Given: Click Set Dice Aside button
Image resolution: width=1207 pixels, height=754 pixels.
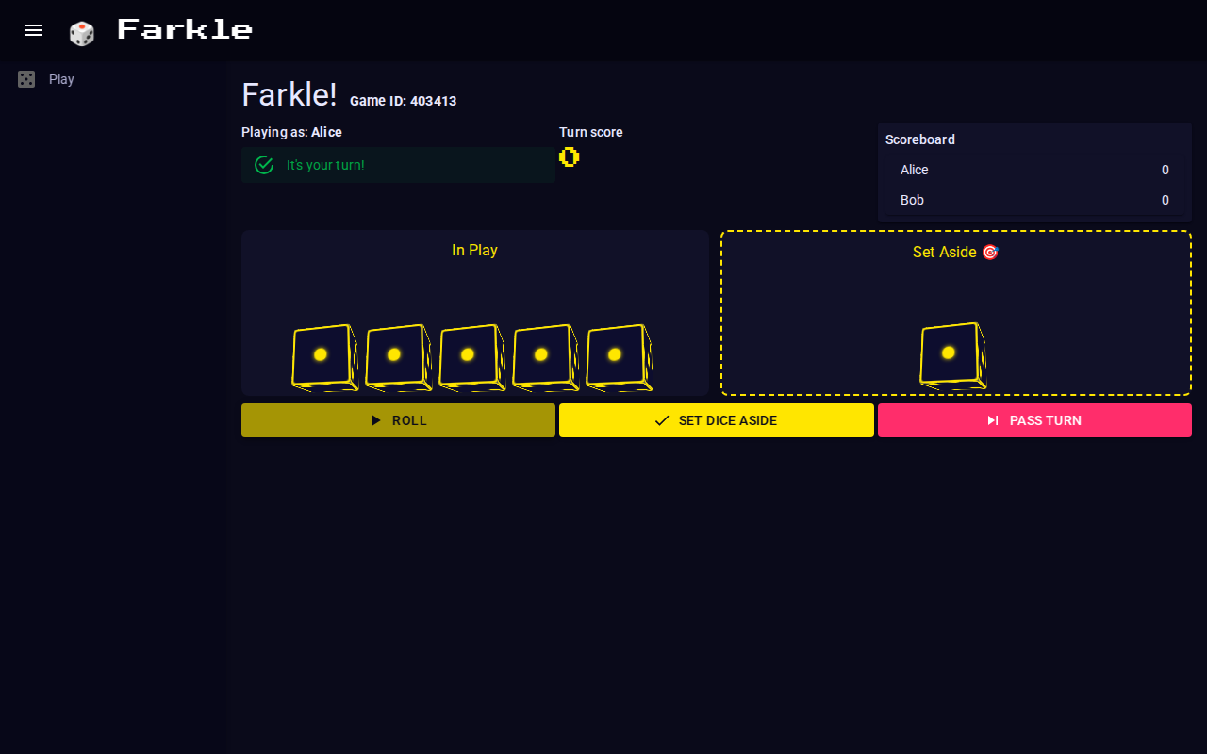Looking at the screenshot, I should click(717, 420).
